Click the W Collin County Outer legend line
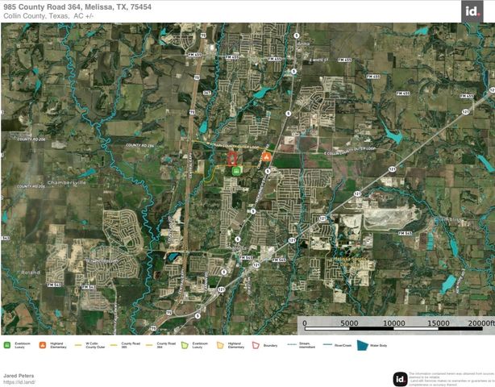Screen dimensions: 495x387 pyautogui.click(x=78, y=345)
